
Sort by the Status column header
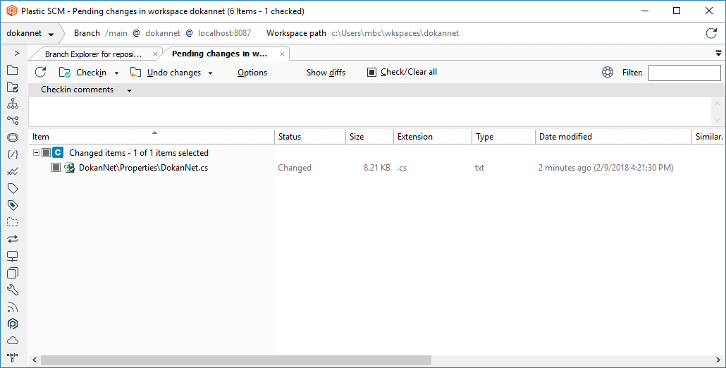(x=309, y=137)
